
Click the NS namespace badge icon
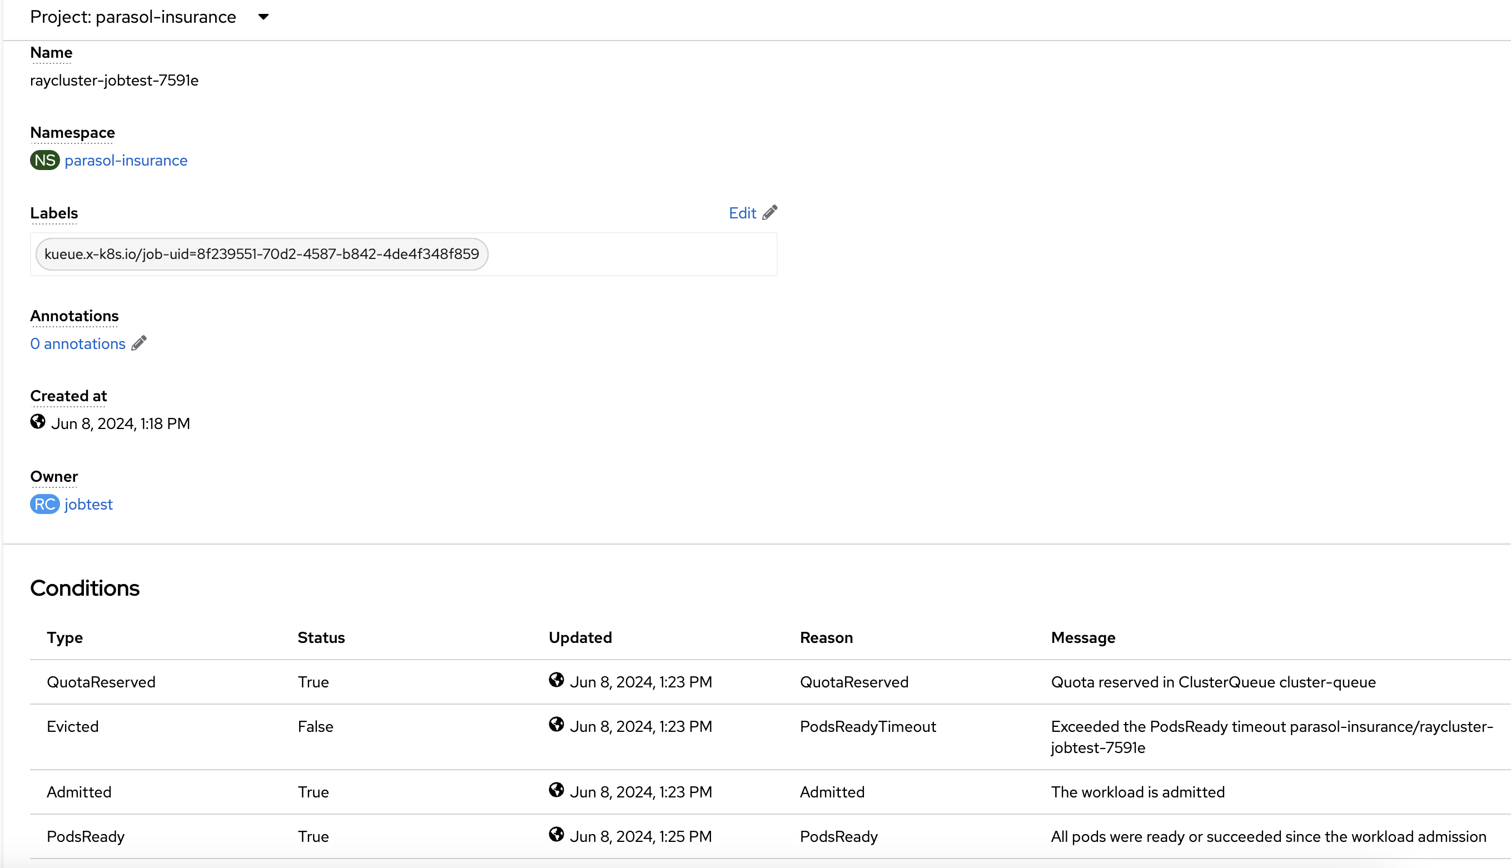pyautogui.click(x=44, y=161)
